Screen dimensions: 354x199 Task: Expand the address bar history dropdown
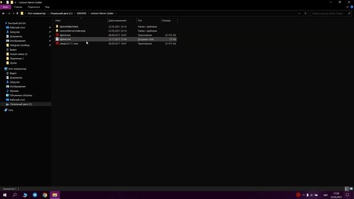coord(299,13)
